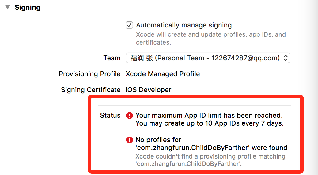Click the '10 App IDs every 7 days' line

[x=210, y=123]
